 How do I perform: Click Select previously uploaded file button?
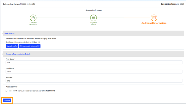tap(30, 46)
